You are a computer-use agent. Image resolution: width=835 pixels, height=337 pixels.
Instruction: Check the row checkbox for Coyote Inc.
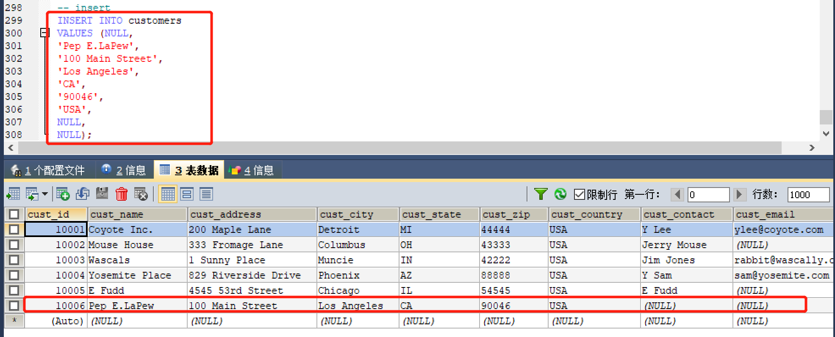(x=14, y=229)
